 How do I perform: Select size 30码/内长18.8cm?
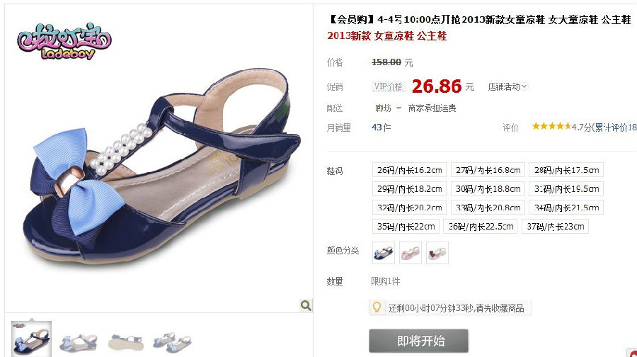point(488,188)
